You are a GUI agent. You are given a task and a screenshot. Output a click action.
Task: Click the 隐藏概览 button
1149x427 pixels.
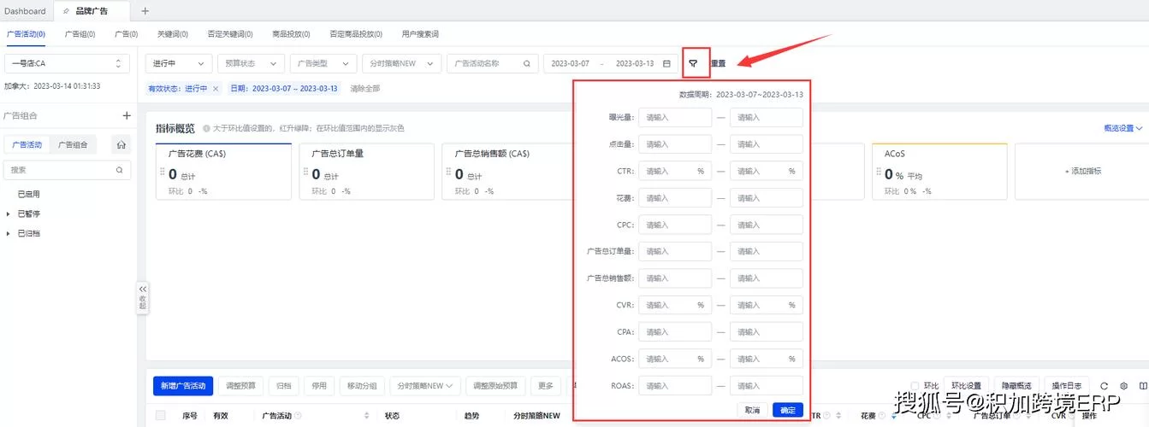coord(1018,386)
